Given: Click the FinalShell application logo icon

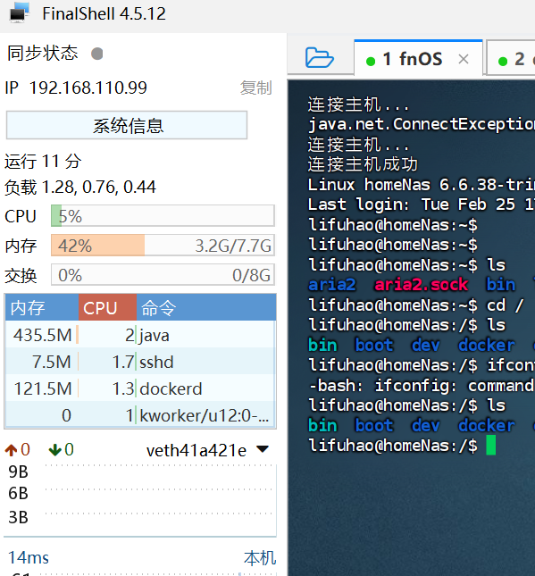Looking at the screenshot, I should pyautogui.click(x=20, y=13).
